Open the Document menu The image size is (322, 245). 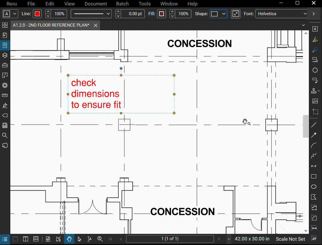click(96, 4)
